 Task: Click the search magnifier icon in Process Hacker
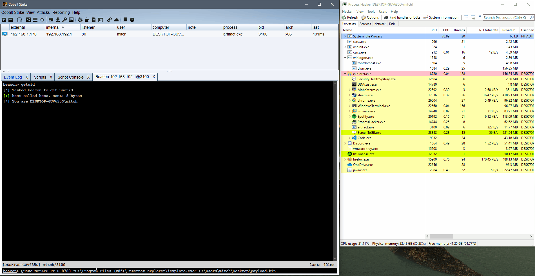pyautogui.click(x=532, y=17)
